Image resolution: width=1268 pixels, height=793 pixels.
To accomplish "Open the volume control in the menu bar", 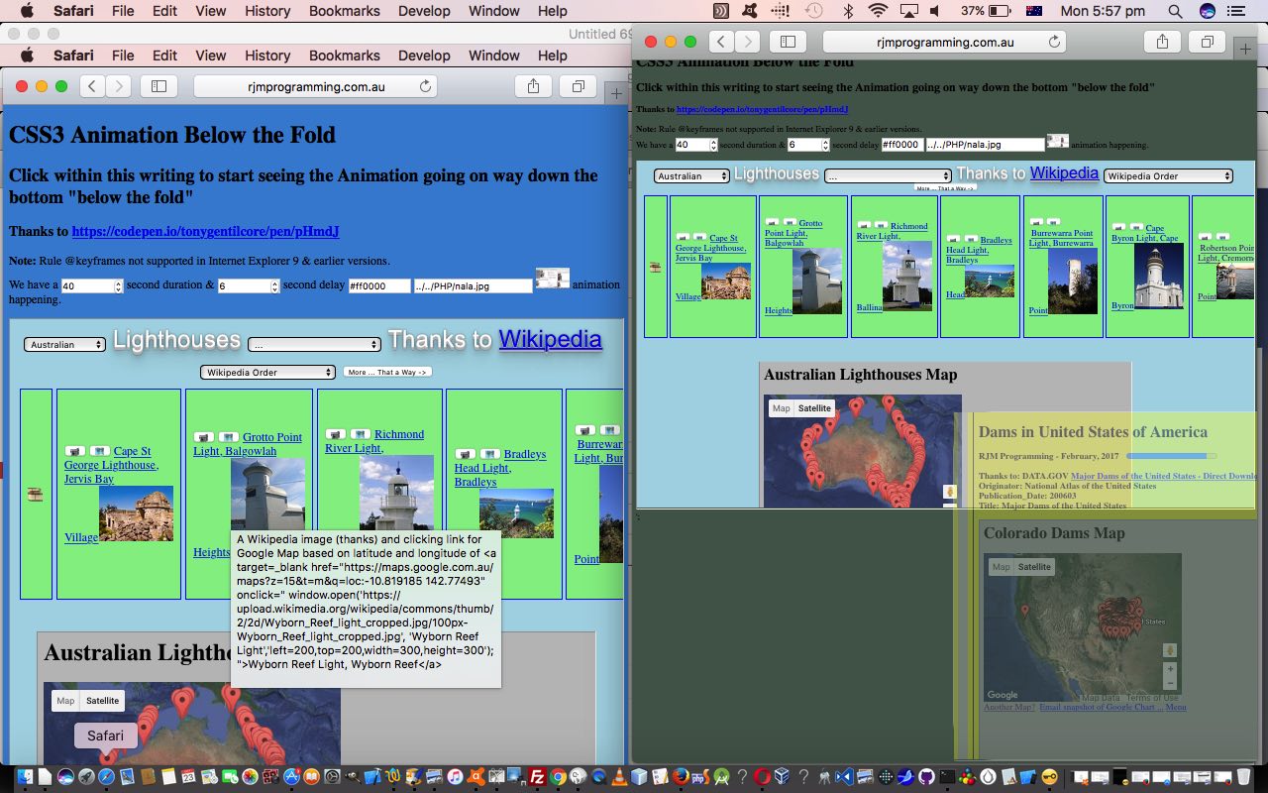I will click(x=938, y=11).
